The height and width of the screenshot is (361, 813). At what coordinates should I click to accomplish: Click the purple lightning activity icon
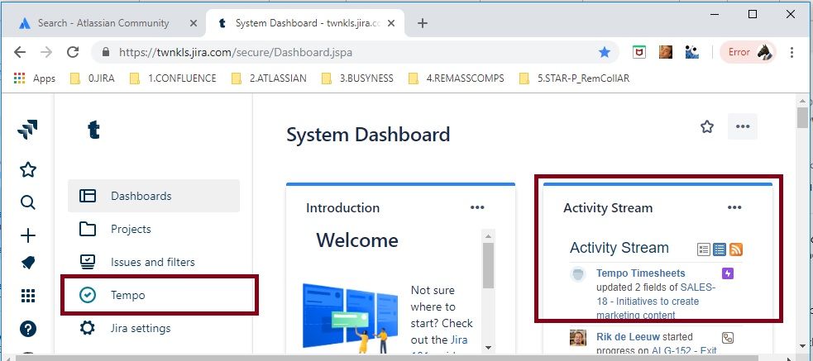coord(728,273)
